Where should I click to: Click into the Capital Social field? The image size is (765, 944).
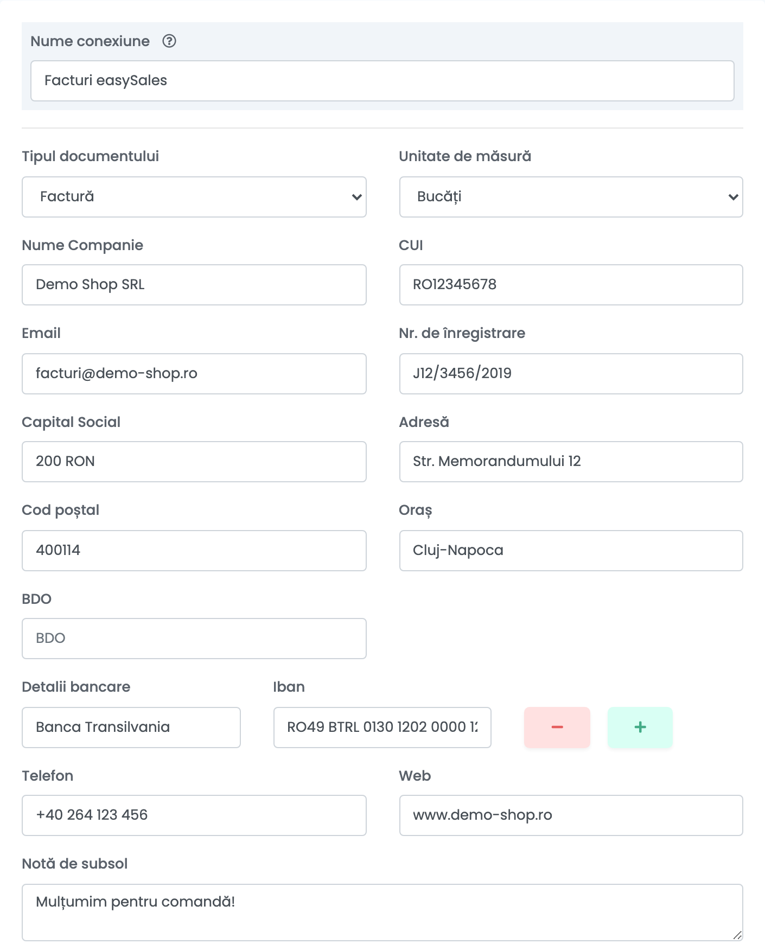click(194, 462)
